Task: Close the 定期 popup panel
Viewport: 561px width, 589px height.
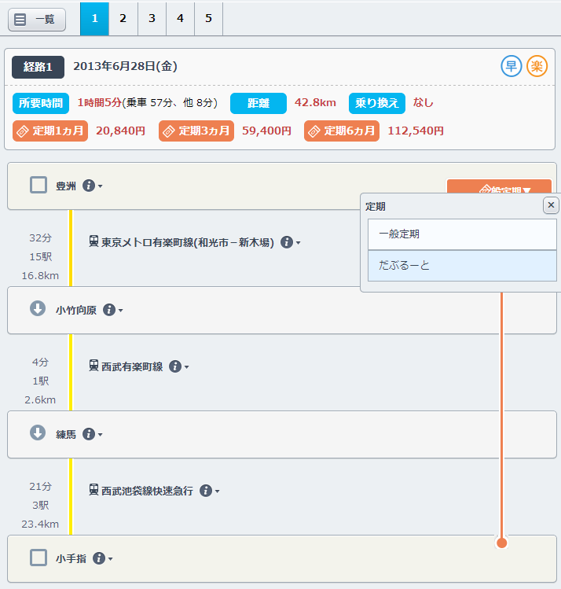Action: pyautogui.click(x=551, y=205)
